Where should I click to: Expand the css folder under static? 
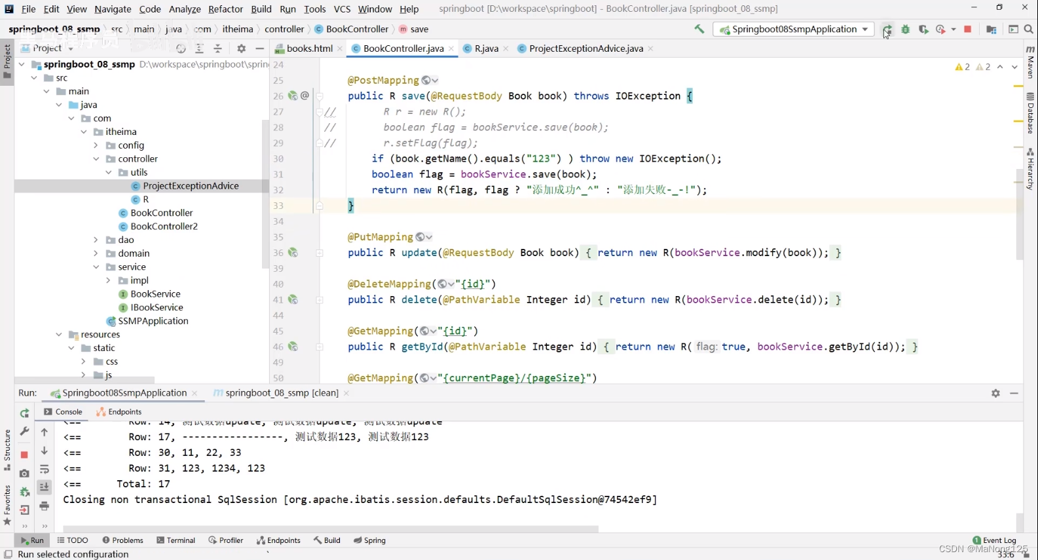84,362
